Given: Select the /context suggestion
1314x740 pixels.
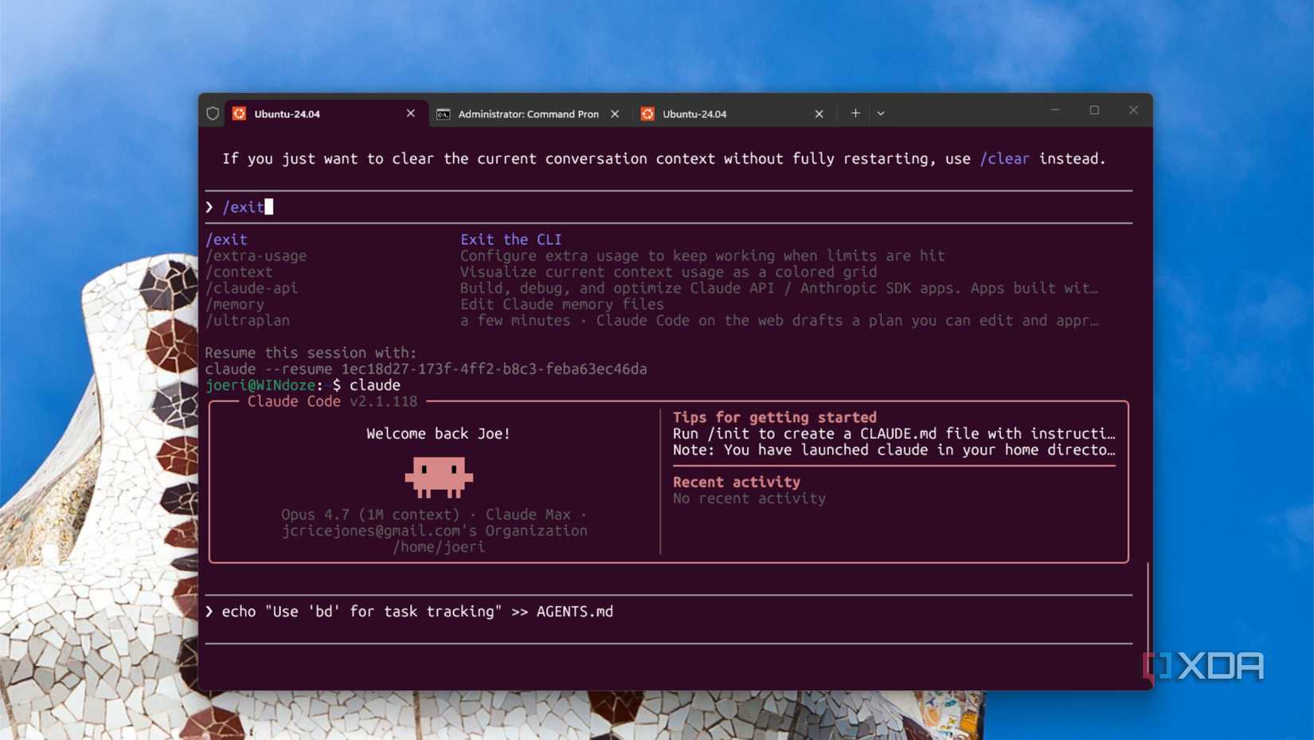Looking at the screenshot, I should (x=239, y=272).
